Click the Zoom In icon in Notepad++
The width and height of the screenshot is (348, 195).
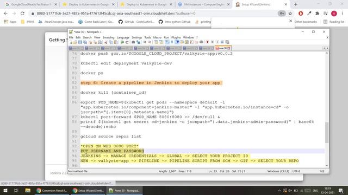pos(145,42)
